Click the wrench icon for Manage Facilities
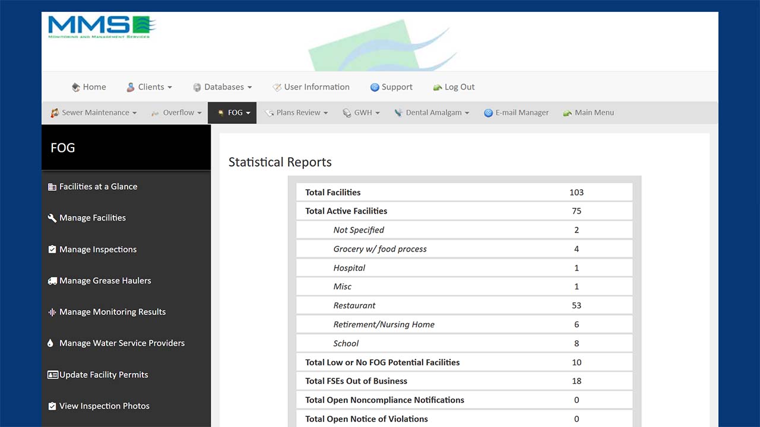The image size is (760, 427). 52,218
